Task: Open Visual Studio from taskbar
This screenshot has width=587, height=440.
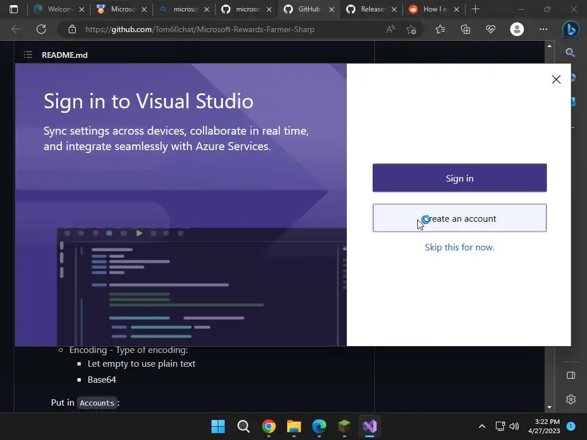Action: (370, 426)
